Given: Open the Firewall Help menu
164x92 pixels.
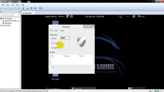Looking at the screenshot, I should pyautogui.click(x=62, y=31).
